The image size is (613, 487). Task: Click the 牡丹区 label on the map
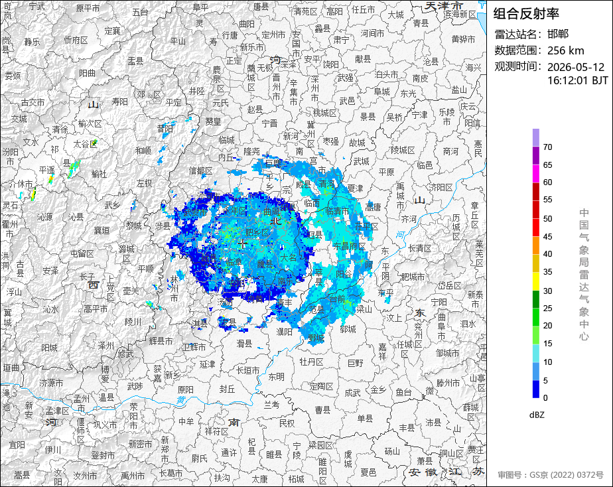[x=312, y=362]
